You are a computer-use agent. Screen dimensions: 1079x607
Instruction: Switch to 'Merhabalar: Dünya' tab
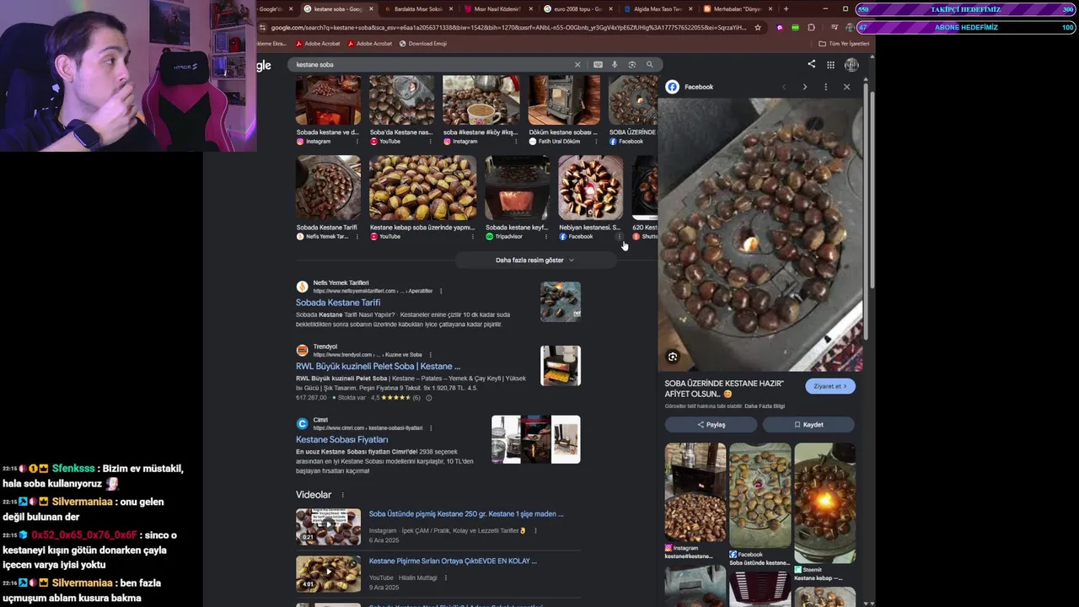(738, 9)
